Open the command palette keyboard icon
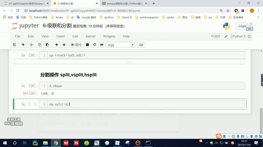This screenshot has height=147, width=263. (141, 45)
